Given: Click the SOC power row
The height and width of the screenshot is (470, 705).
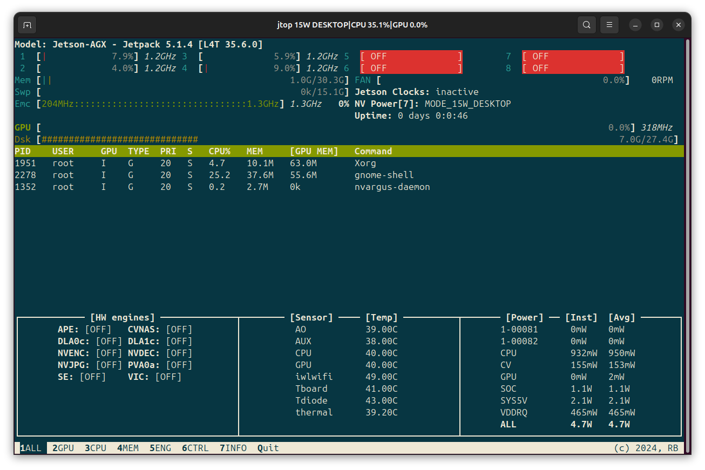Looking at the screenshot, I should pos(565,389).
